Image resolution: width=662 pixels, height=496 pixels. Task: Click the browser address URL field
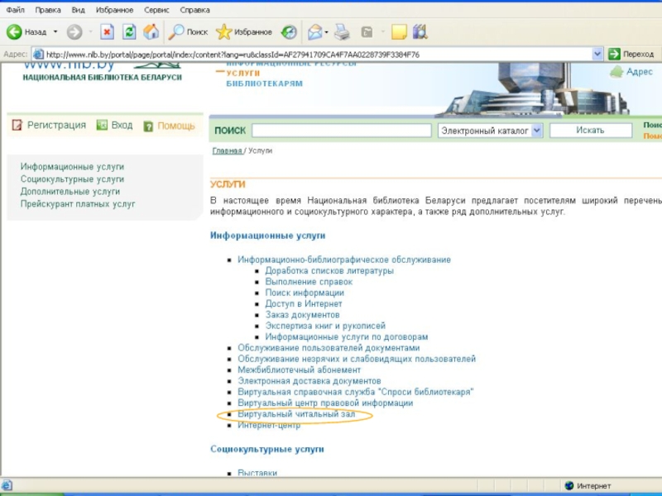pos(319,55)
